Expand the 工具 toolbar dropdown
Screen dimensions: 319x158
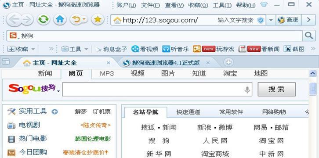pyautogui.click(x=86, y=49)
